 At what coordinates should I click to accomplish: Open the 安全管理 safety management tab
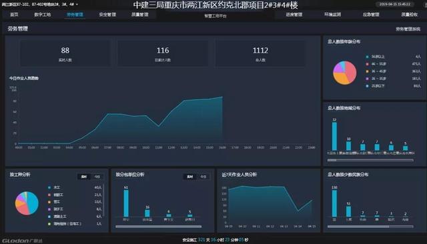(107, 15)
